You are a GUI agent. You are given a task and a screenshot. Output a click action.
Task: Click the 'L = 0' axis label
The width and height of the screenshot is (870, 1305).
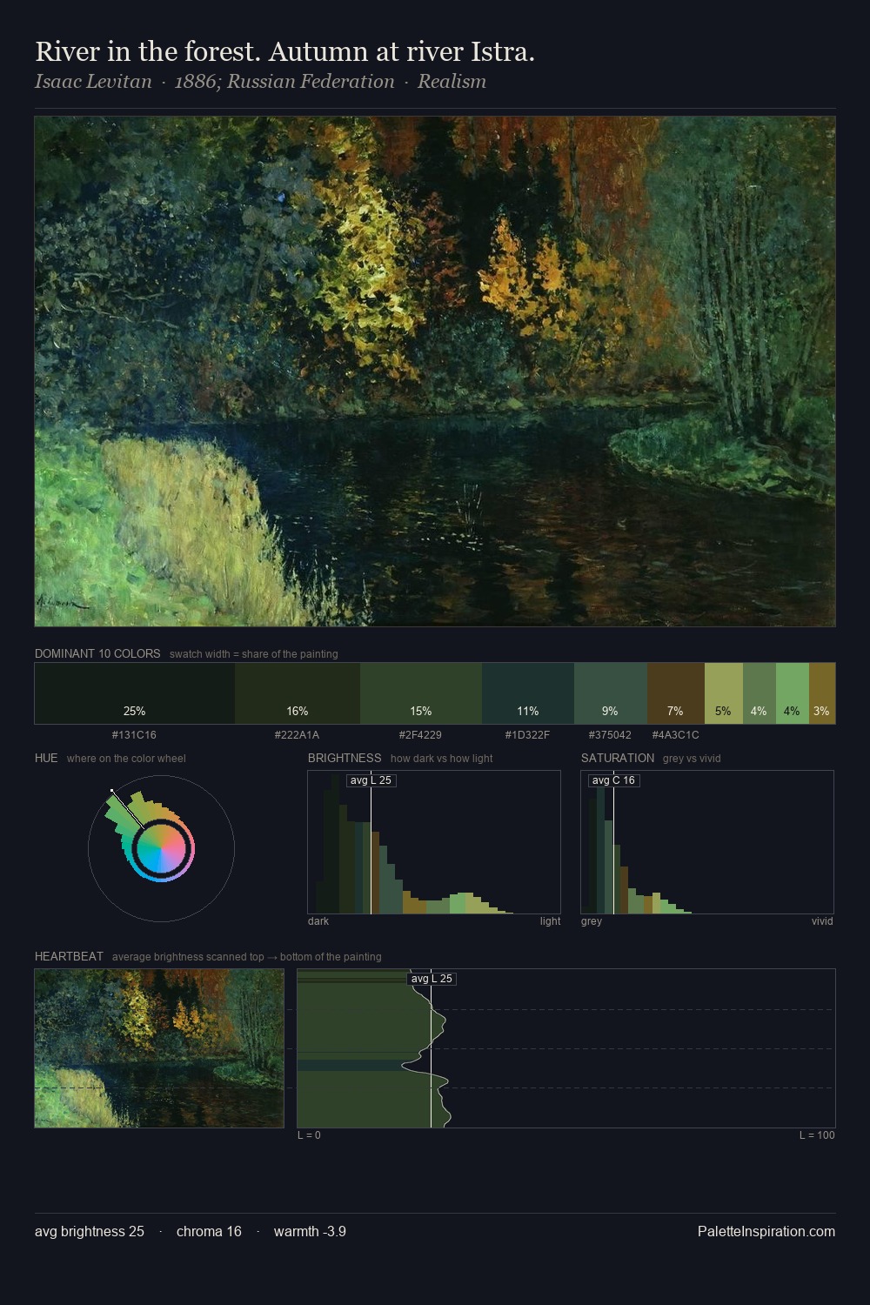309,1135
